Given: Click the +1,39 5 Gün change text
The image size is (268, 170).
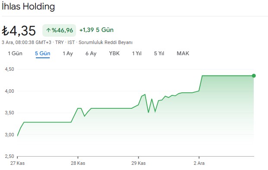Looking at the screenshot, I should click(96, 30).
